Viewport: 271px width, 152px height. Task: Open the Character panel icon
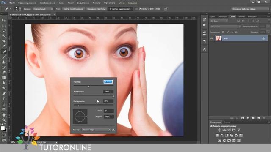[205, 49]
